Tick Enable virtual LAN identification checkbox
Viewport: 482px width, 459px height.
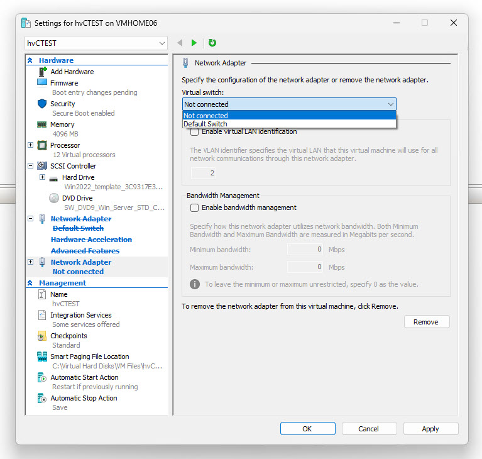tap(194, 131)
